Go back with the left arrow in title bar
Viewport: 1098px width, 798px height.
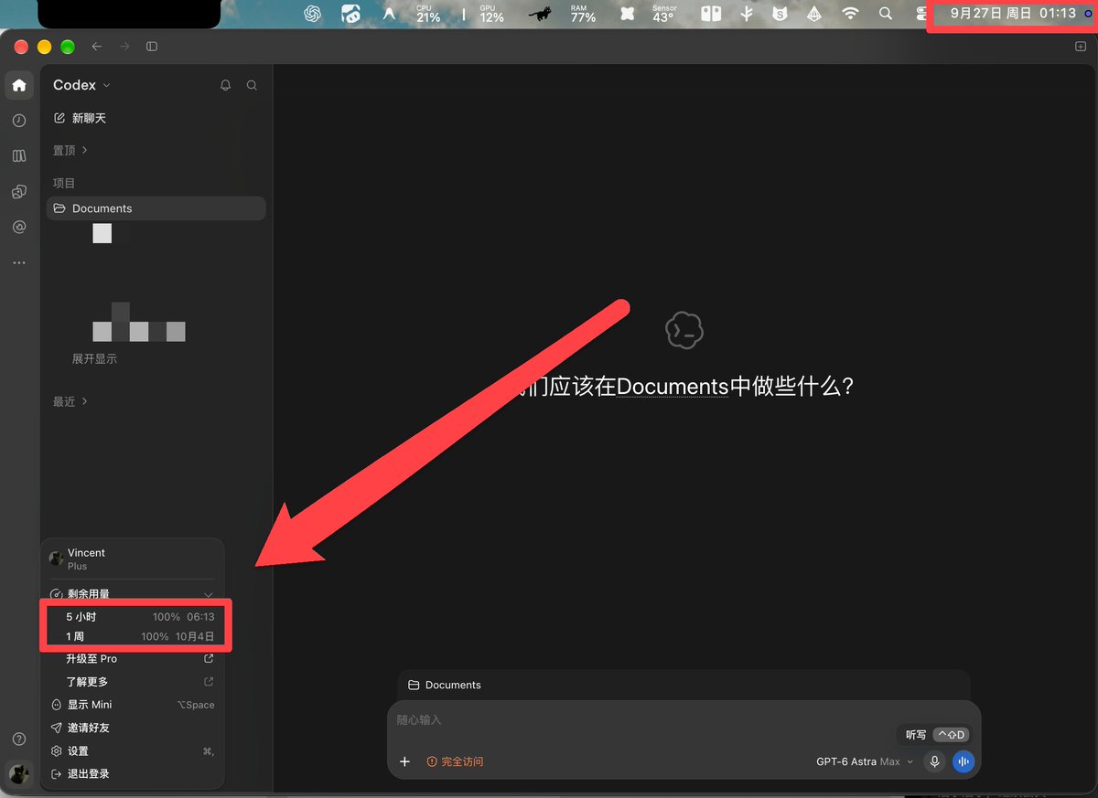click(x=97, y=47)
